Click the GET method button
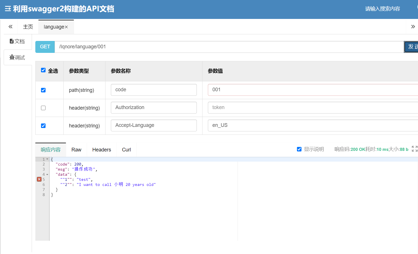This screenshot has width=418, height=254. (45, 47)
